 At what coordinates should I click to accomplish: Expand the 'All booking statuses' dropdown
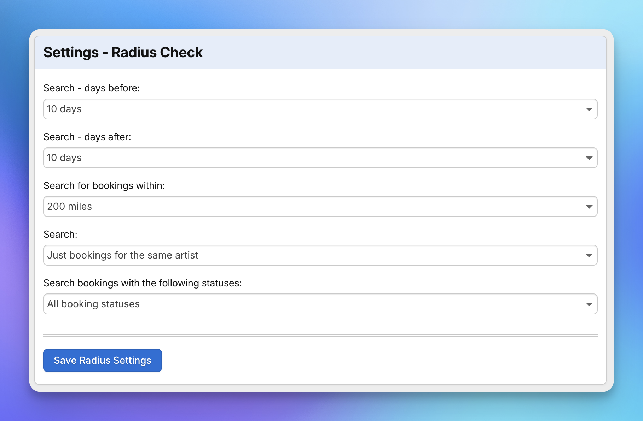[320, 304]
